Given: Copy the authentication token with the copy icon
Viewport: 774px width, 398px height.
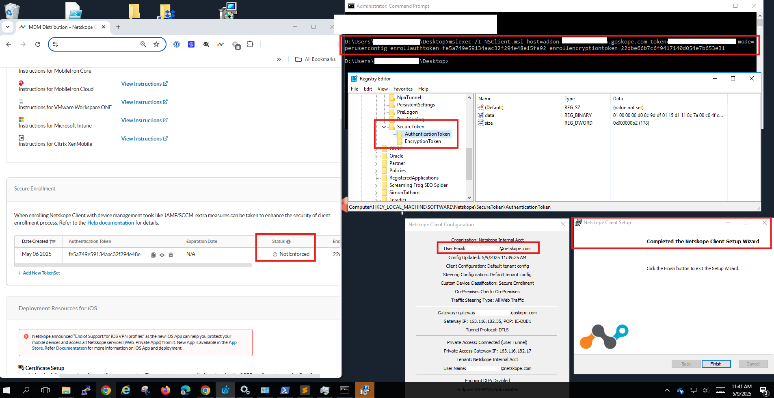Looking at the screenshot, I should pyautogui.click(x=154, y=255).
